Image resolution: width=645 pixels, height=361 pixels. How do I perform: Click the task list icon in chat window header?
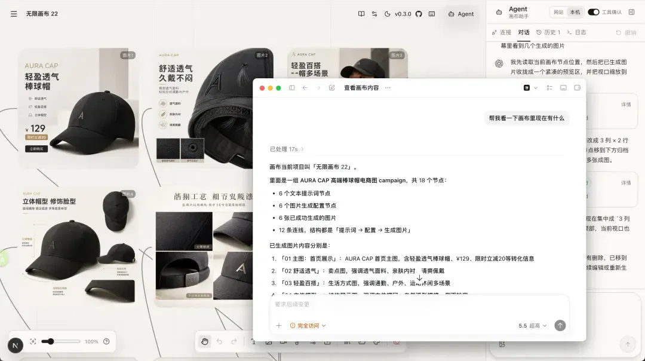pos(549,88)
